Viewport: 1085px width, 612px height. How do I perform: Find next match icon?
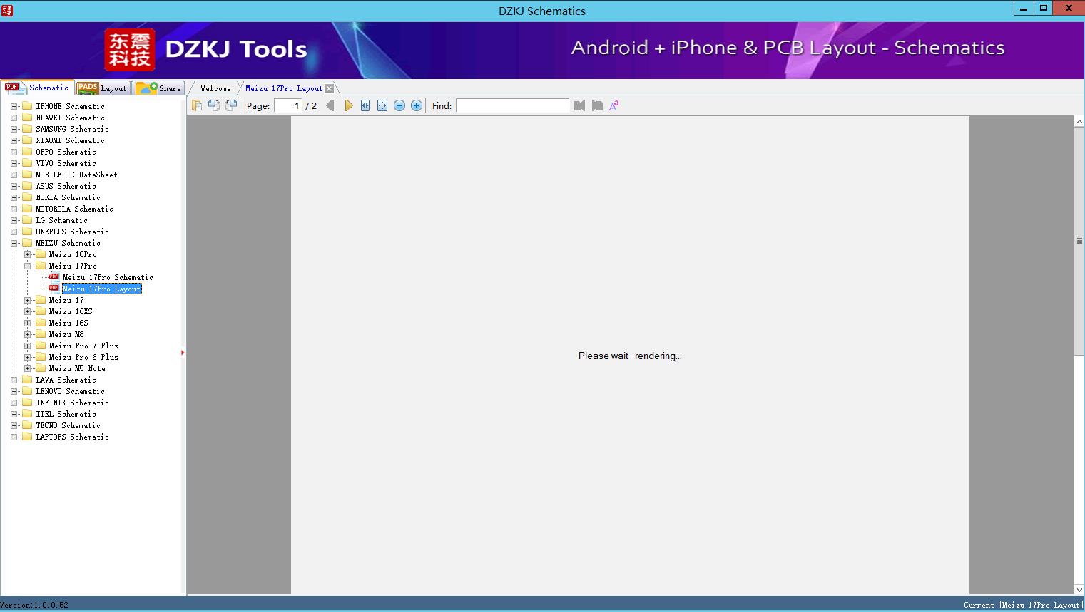(597, 105)
